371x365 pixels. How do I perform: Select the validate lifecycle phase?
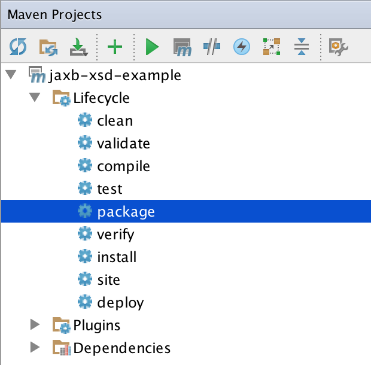pyautogui.click(x=186, y=143)
